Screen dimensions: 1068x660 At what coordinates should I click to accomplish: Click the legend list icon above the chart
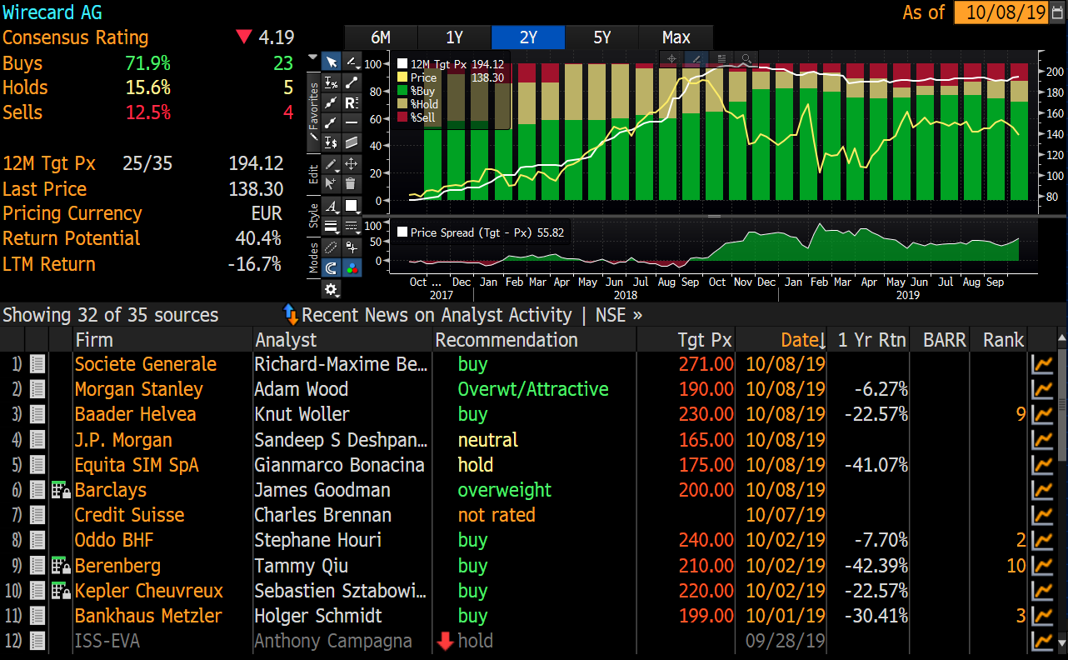(x=721, y=58)
